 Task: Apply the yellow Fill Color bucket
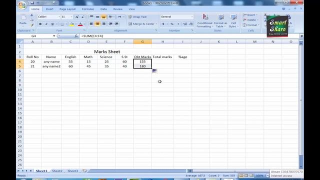pos(71,24)
